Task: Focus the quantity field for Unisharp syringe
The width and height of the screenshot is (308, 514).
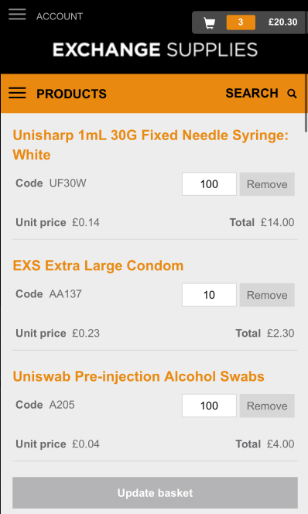Action: coord(209,184)
